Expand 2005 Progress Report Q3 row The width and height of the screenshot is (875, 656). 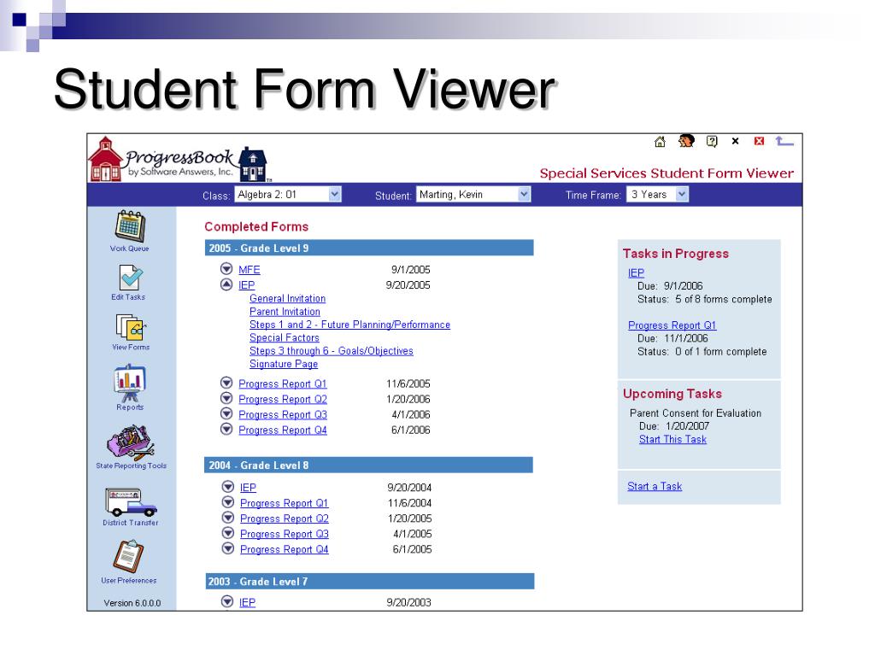click(226, 414)
